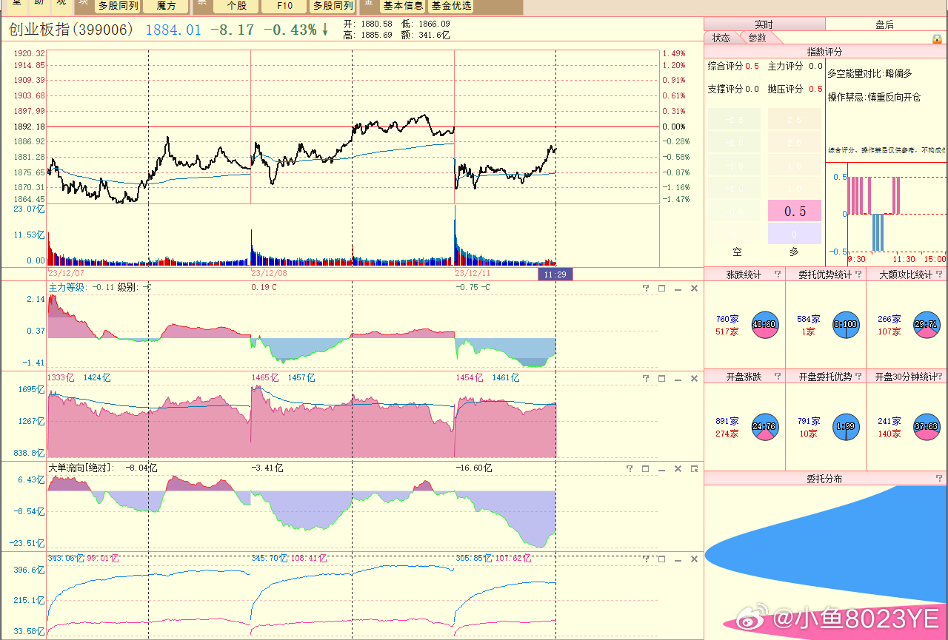This screenshot has width=948, height=640.
Task: Minimize the bottom 343.06亿 panel
Action: pos(678,559)
